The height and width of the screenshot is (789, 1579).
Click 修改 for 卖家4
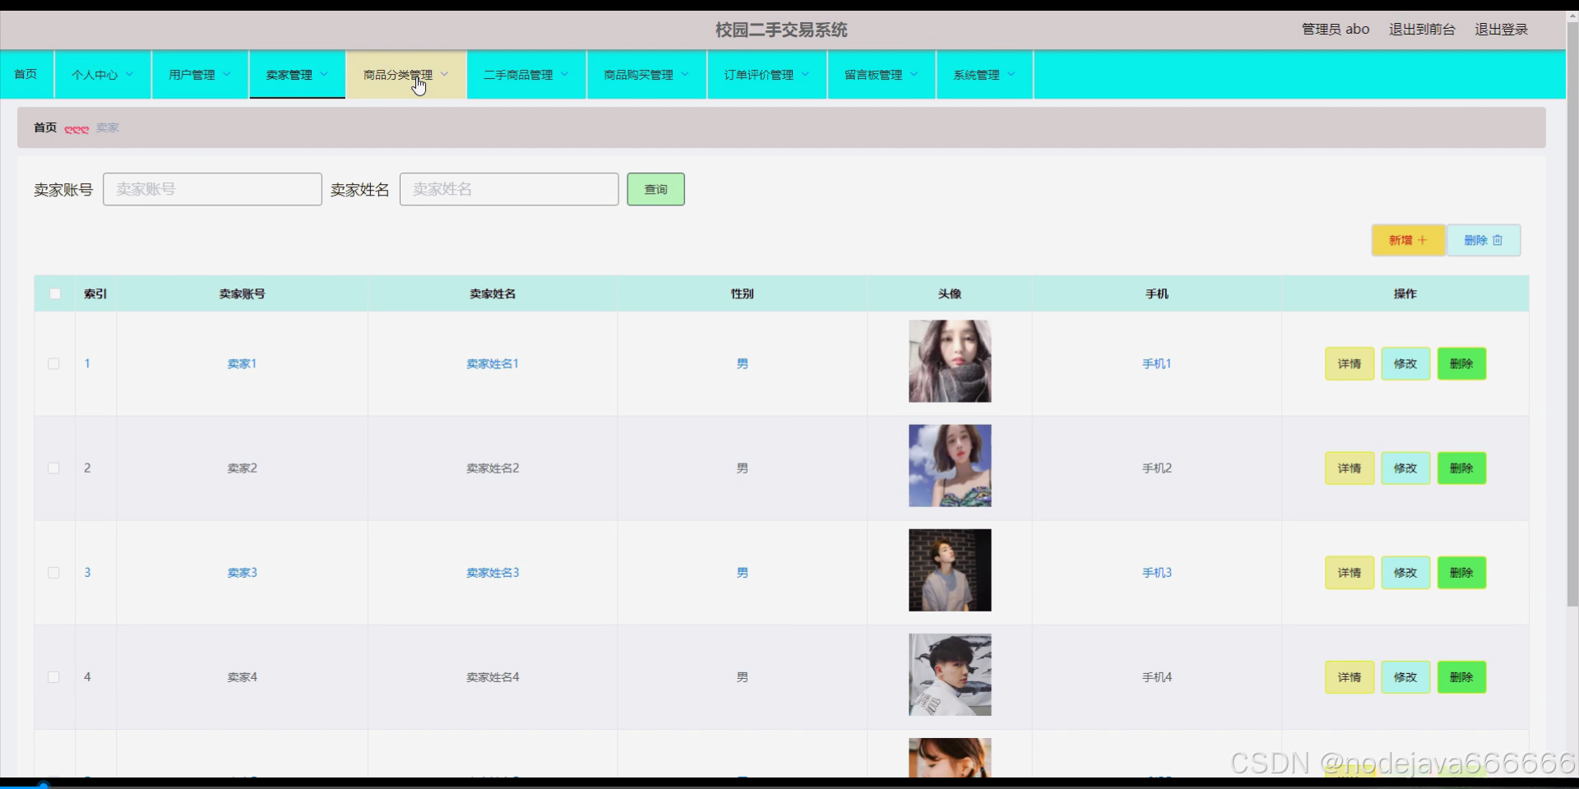pos(1405,677)
